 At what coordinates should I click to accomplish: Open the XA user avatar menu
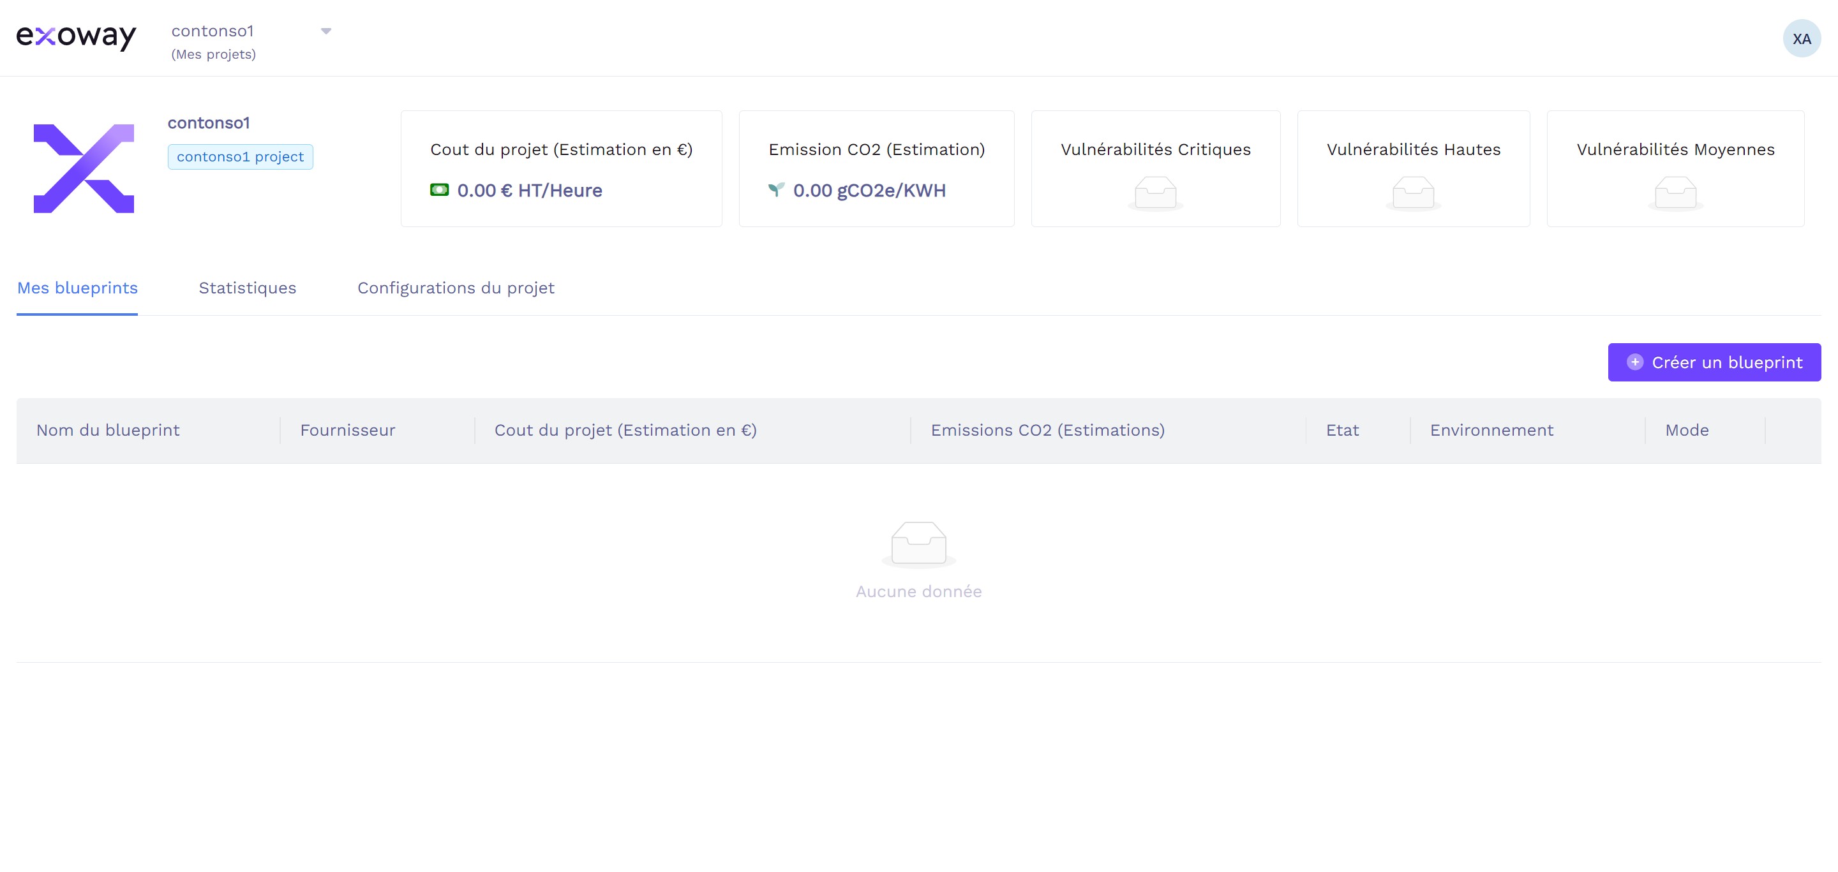[x=1801, y=38]
